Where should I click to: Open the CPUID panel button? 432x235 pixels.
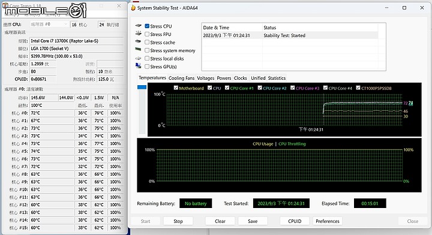(295, 221)
